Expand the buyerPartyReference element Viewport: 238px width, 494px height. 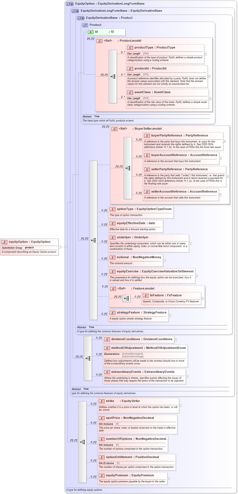(x=224, y=142)
